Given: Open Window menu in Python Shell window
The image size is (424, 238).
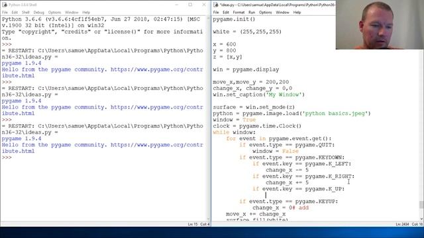Looking at the screenshot, I should pos(72,13).
